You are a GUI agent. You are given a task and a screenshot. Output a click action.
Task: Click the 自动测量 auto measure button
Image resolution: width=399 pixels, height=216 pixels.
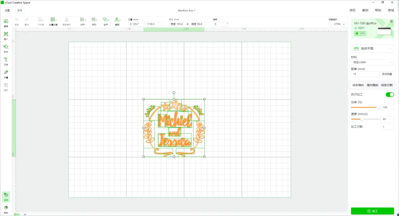(x=387, y=74)
